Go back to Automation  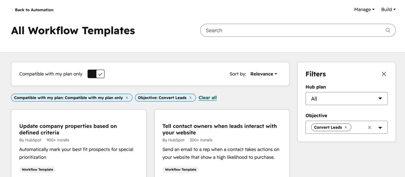click(34, 10)
